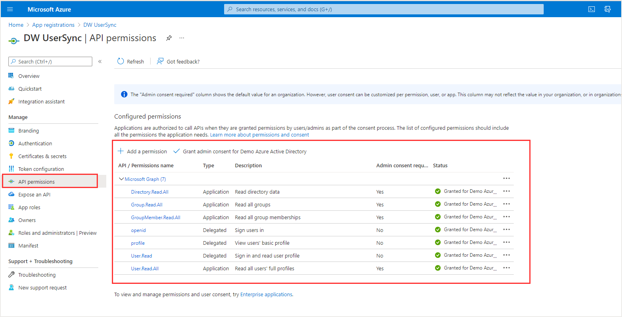Open the Azure portal hamburger menu
The image size is (622, 317).
coord(10,9)
